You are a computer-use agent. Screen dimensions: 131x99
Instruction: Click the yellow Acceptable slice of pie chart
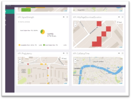(x=44, y=32)
